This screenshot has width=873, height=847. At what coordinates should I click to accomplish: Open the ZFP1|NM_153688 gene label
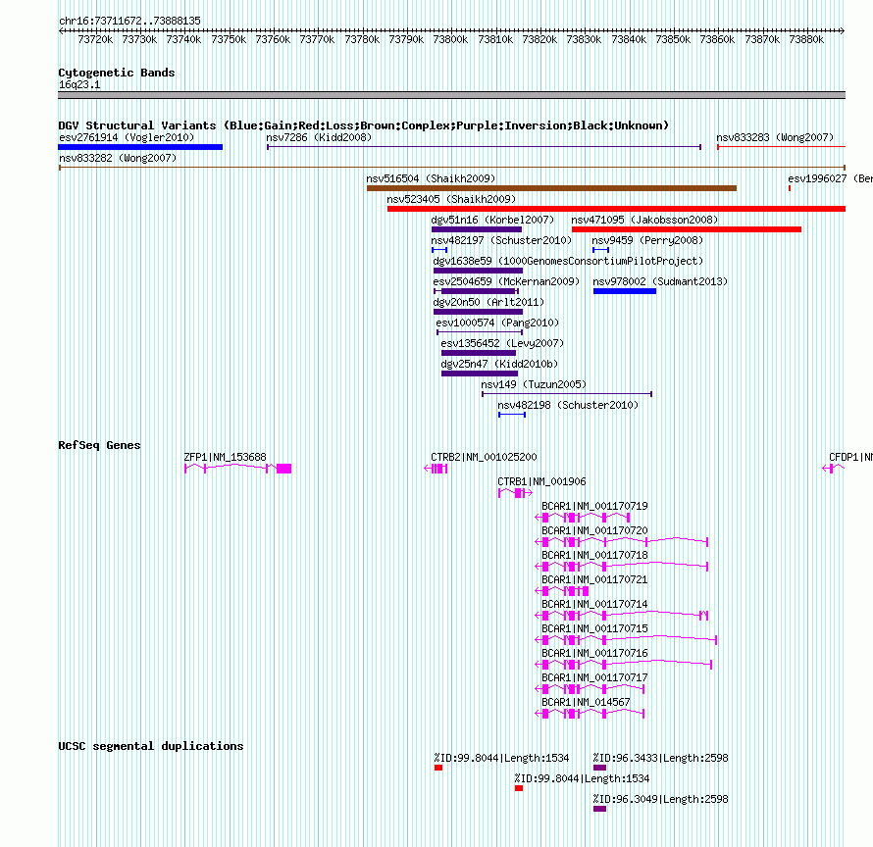pos(225,457)
